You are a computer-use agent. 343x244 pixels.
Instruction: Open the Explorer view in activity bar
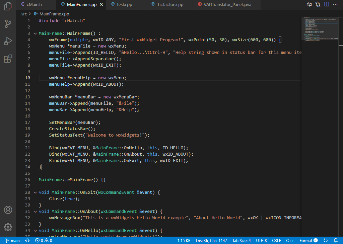click(x=8, y=6)
